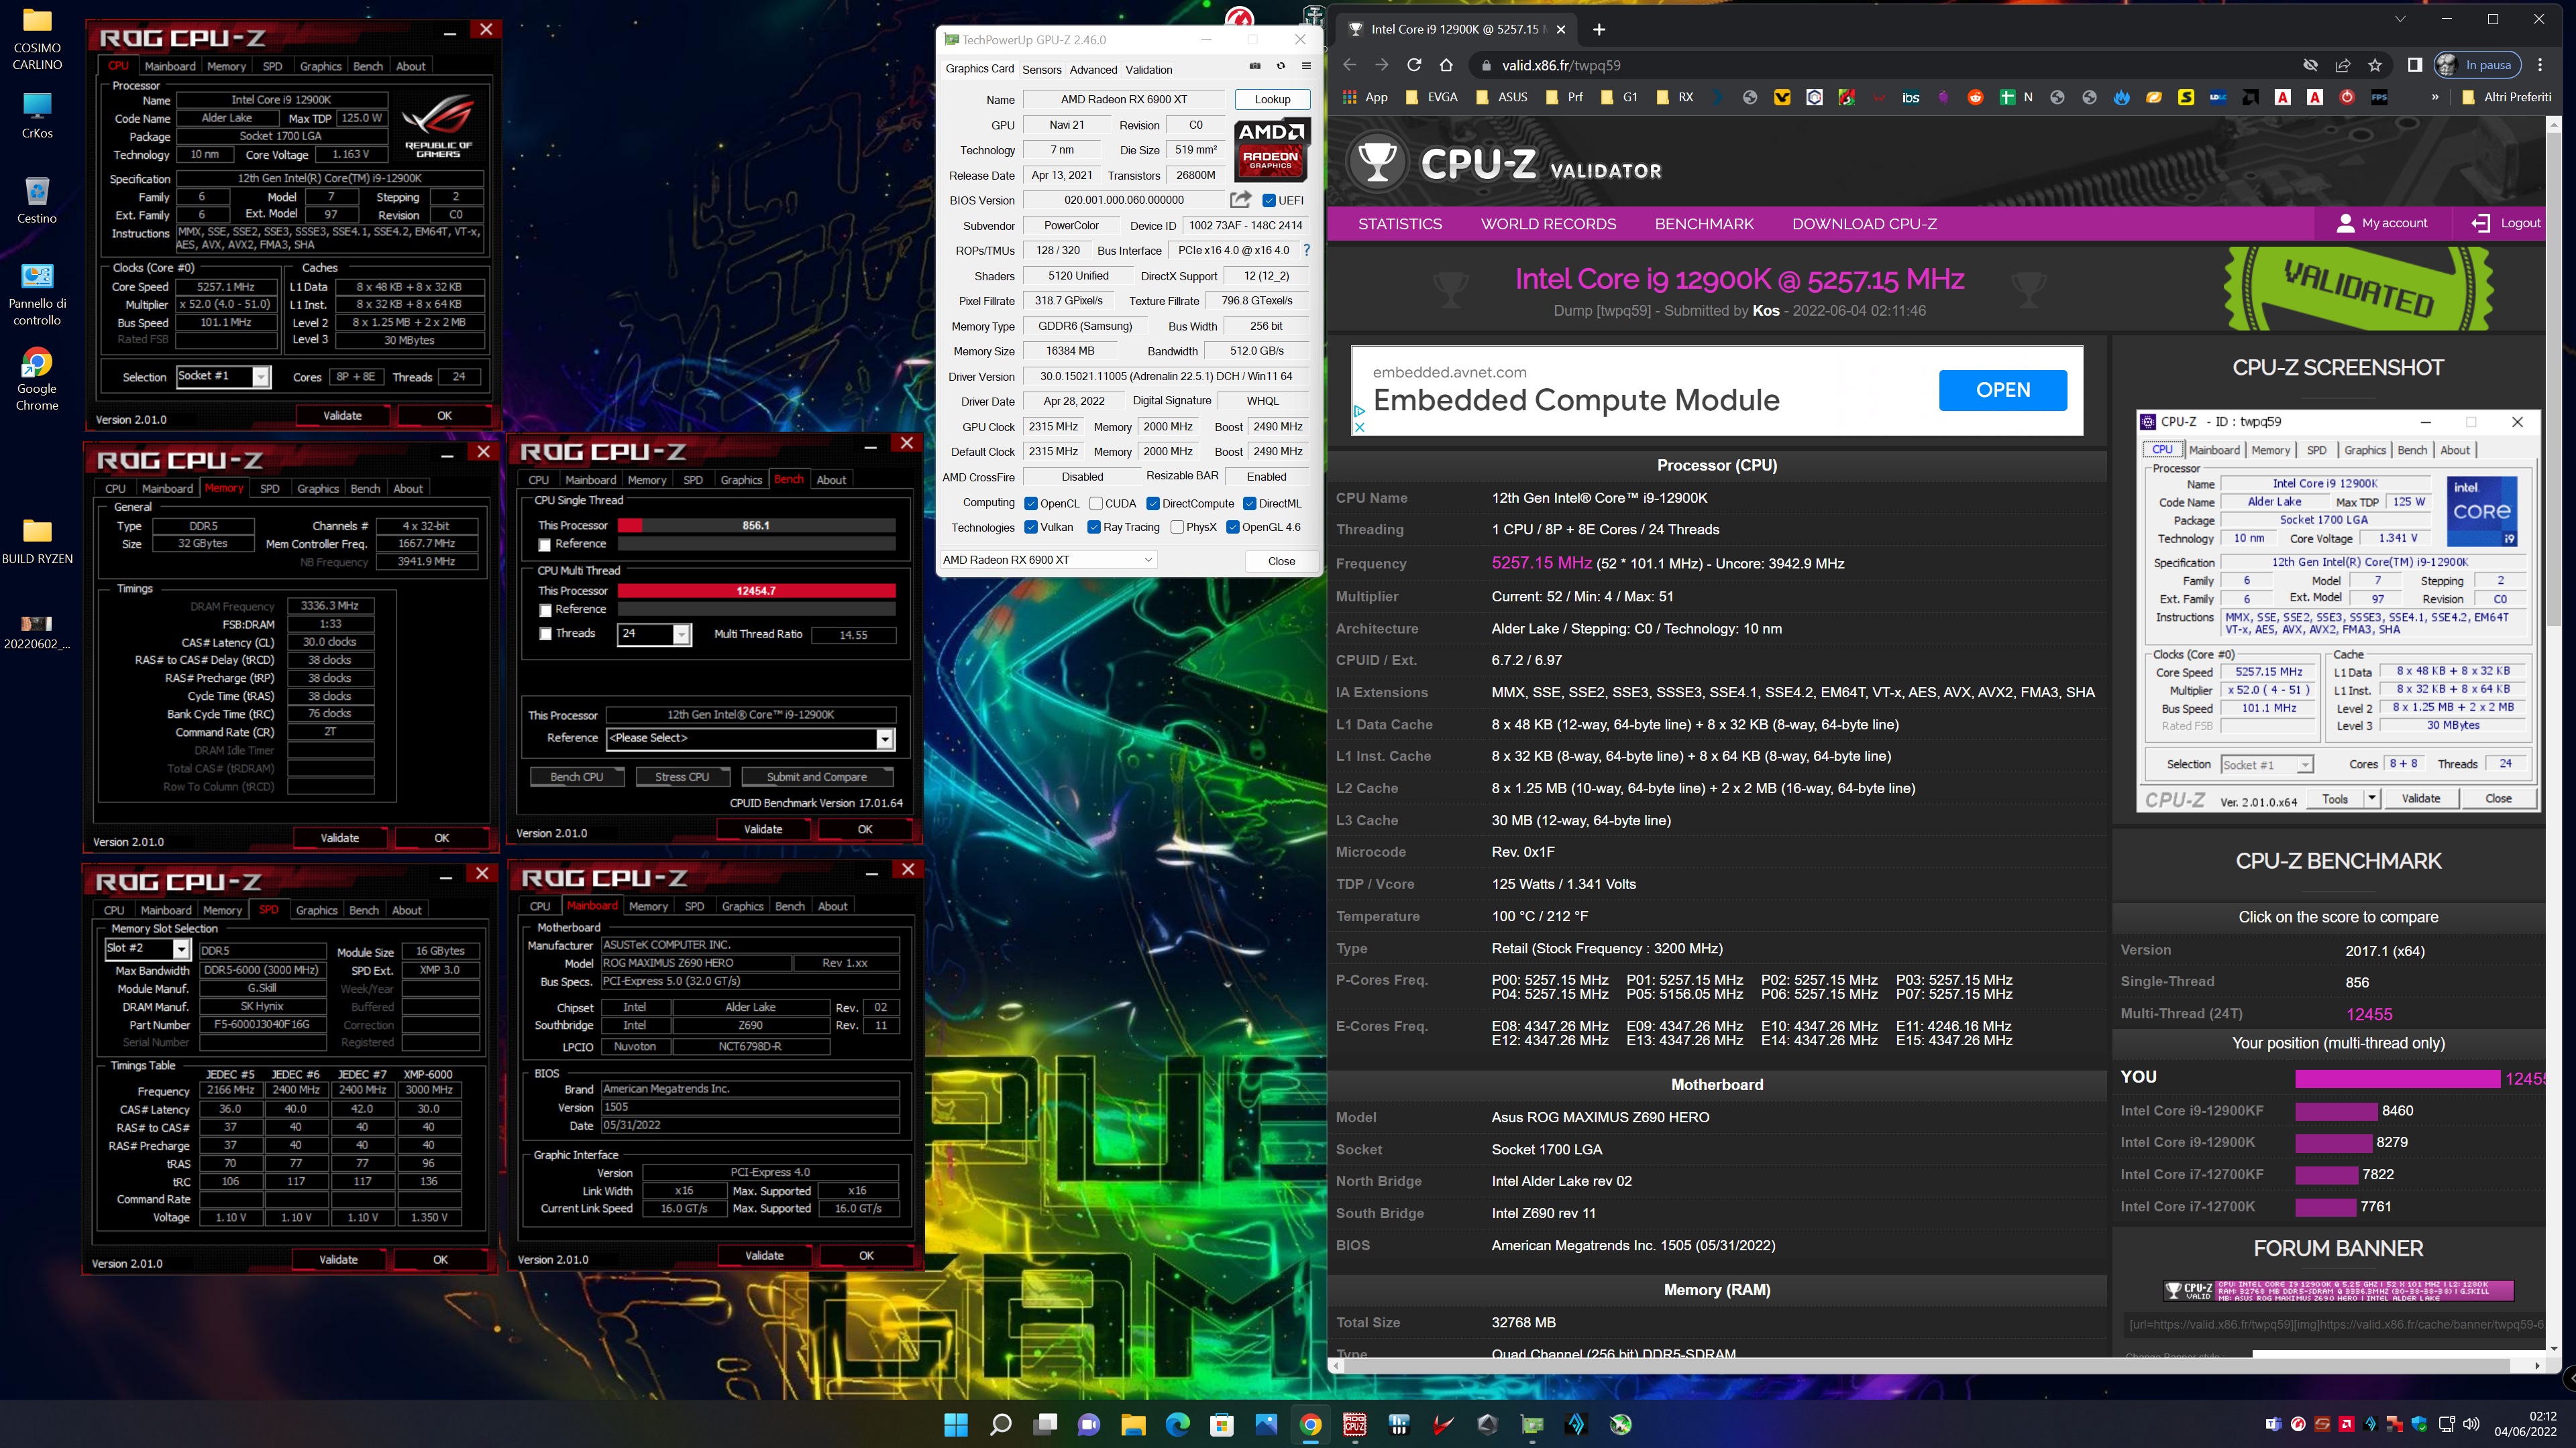Switch to the Advanced tab in GPU-Z

pos(1093,69)
